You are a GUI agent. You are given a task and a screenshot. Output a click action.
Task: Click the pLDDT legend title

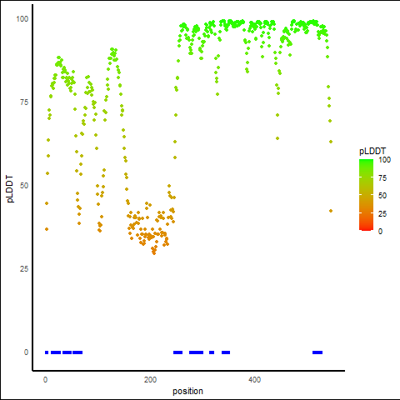pos(372,152)
